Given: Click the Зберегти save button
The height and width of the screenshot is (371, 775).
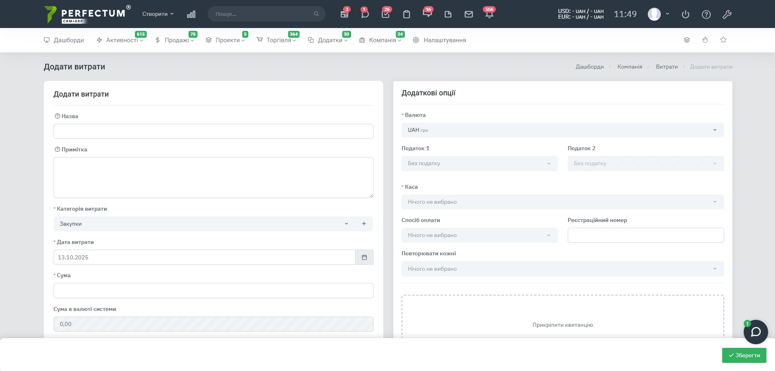Looking at the screenshot, I should (x=744, y=355).
